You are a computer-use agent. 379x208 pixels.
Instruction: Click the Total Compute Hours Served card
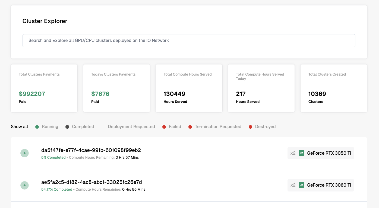tap(189, 88)
